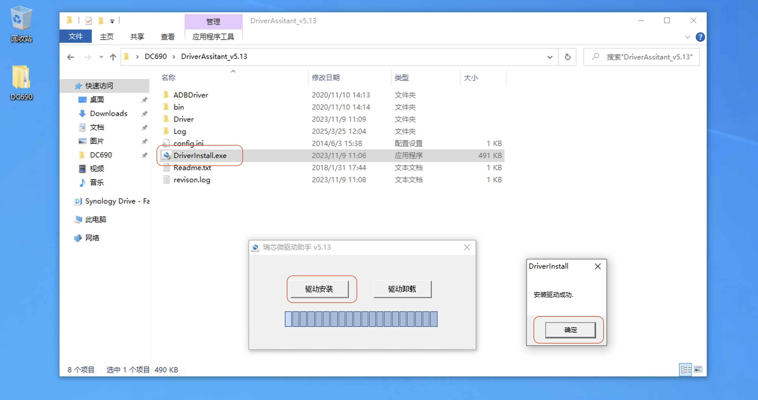
Task: Click the up-directory arrow icon
Action: [x=113, y=57]
